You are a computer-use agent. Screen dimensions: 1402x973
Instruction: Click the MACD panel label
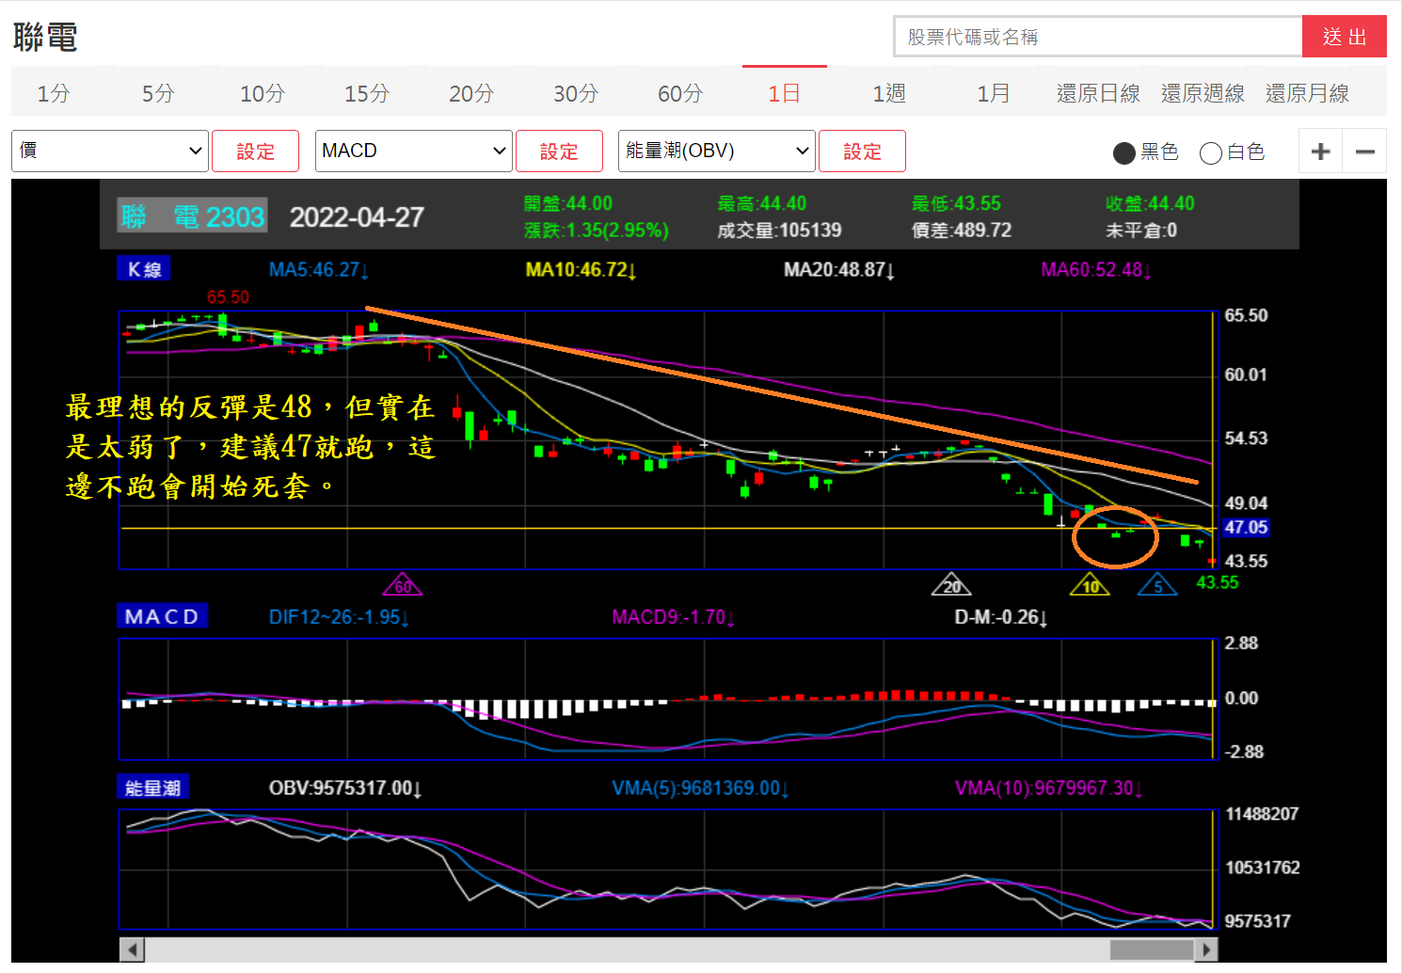[x=162, y=616]
